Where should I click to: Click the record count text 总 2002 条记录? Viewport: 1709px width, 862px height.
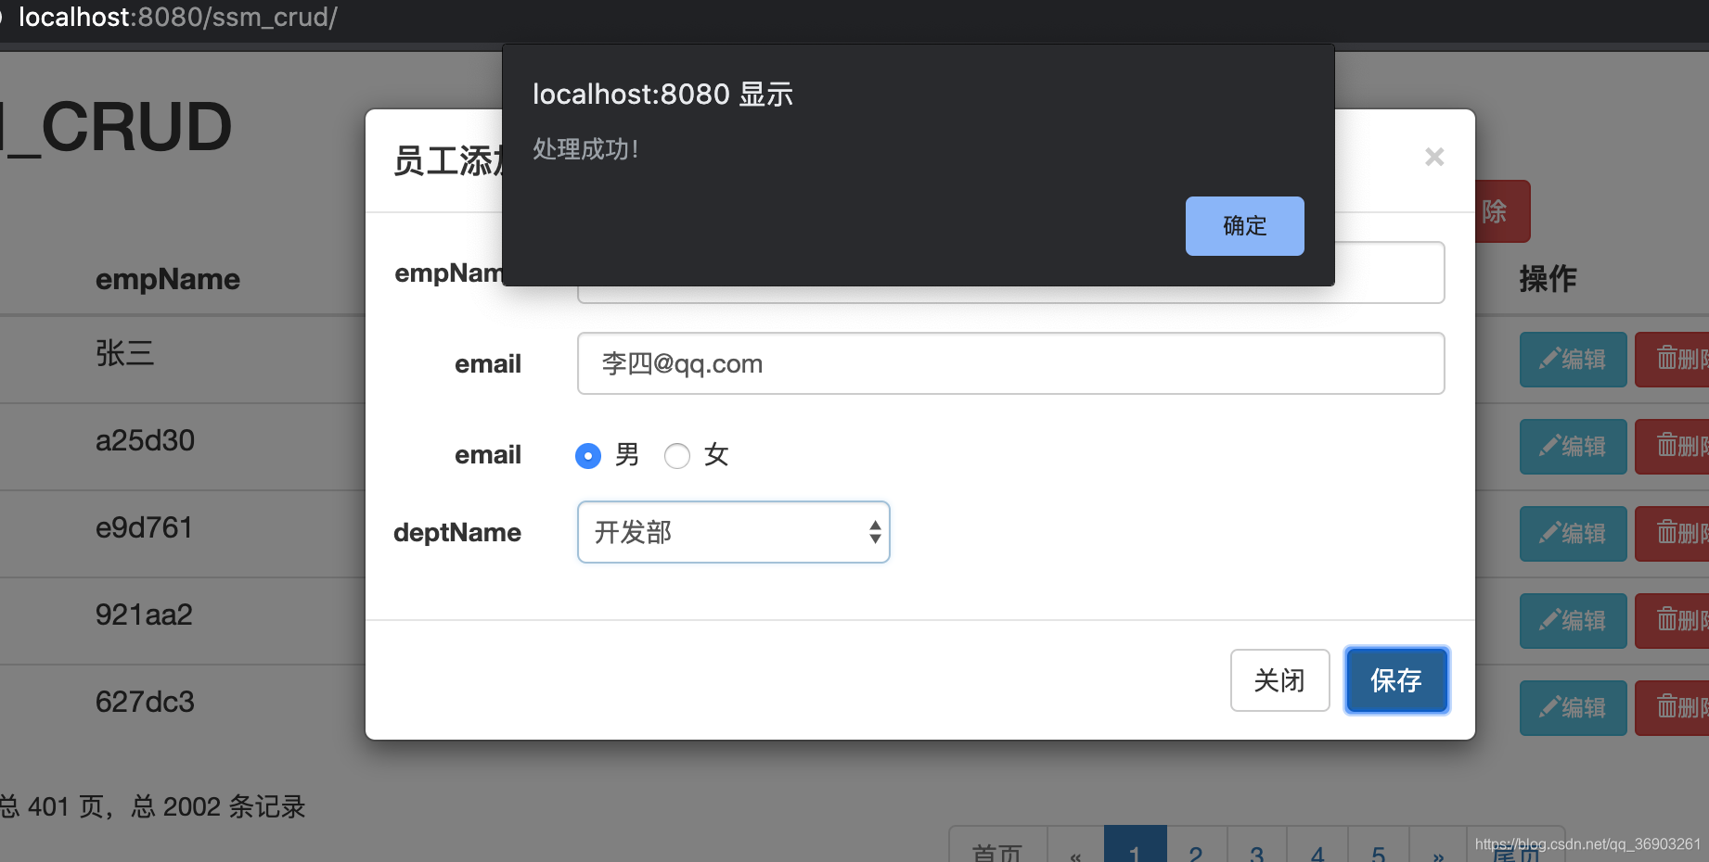click(218, 806)
